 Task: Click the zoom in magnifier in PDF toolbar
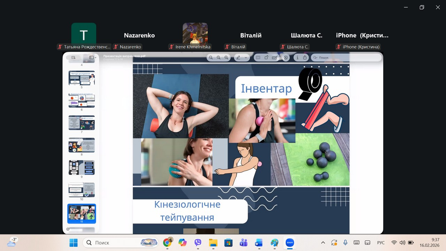click(x=226, y=58)
